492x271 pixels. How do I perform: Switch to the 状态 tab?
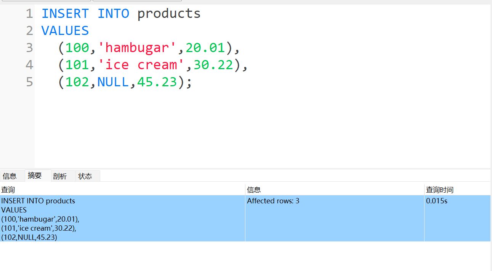click(x=85, y=176)
